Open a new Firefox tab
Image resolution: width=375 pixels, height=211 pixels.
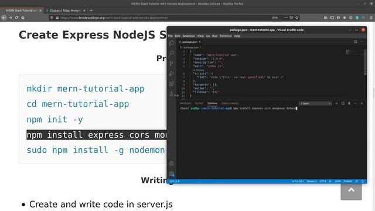point(91,11)
